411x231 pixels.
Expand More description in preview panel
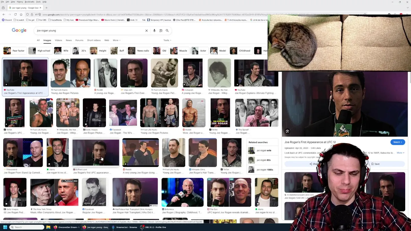pyautogui.click(x=400, y=153)
